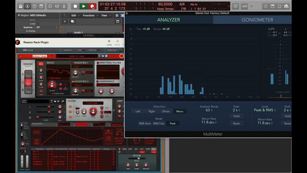Adjust level meter Return Rate value

265,123
